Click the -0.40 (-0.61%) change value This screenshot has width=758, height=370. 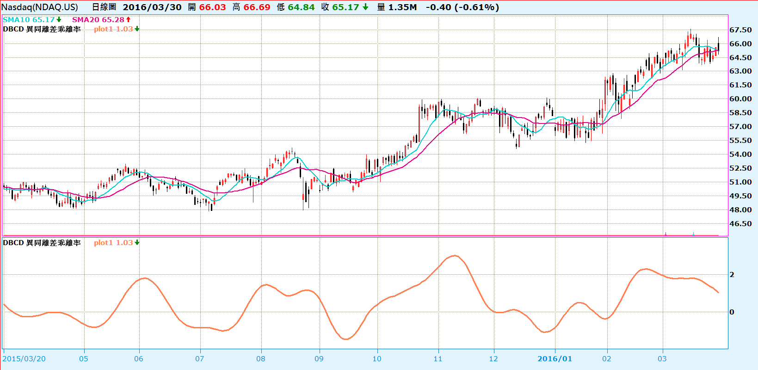[462, 7]
